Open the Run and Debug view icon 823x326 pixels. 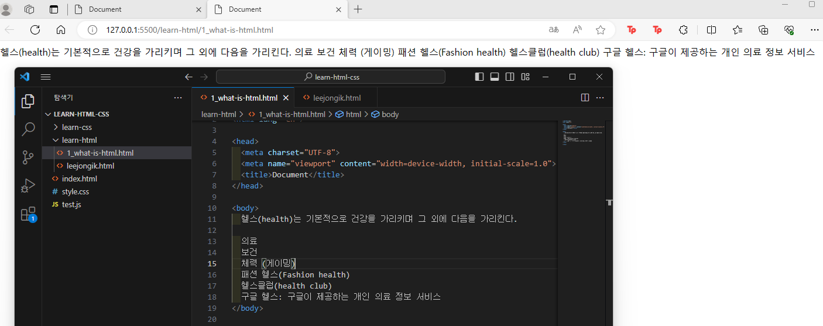point(28,186)
